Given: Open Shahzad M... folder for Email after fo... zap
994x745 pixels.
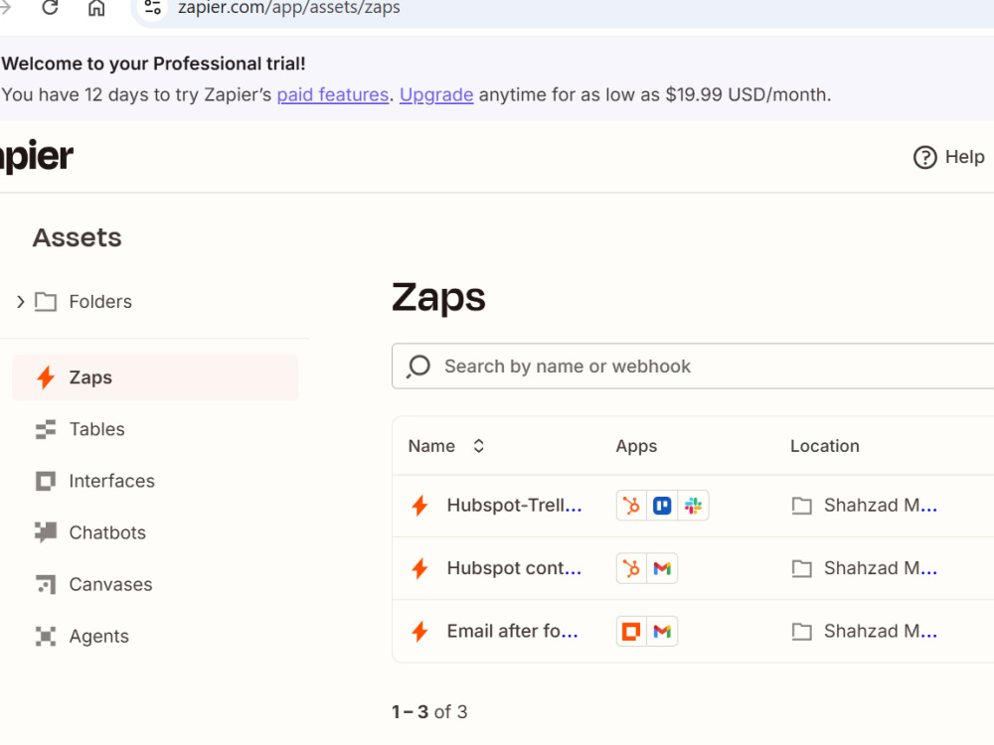Looking at the screenshot, I should tap(880, 631).
